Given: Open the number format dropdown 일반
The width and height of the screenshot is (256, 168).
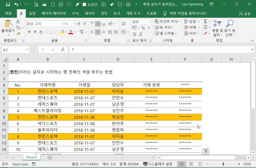Looking at the screenshot, I should click(x=150, y=22).
